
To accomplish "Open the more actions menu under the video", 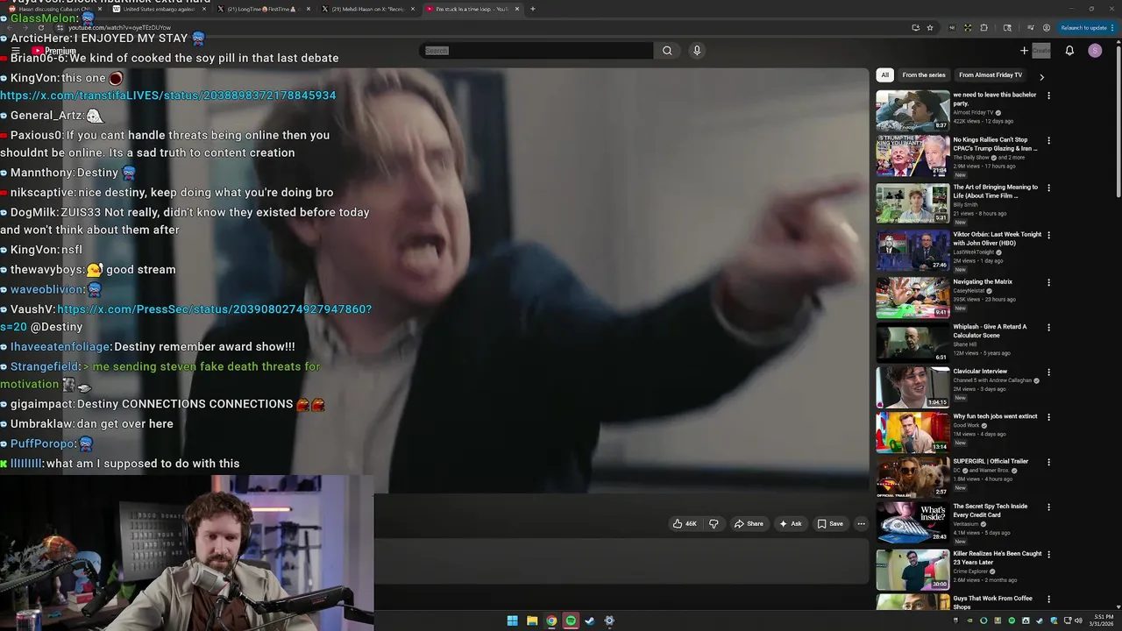I will (861, 524).
